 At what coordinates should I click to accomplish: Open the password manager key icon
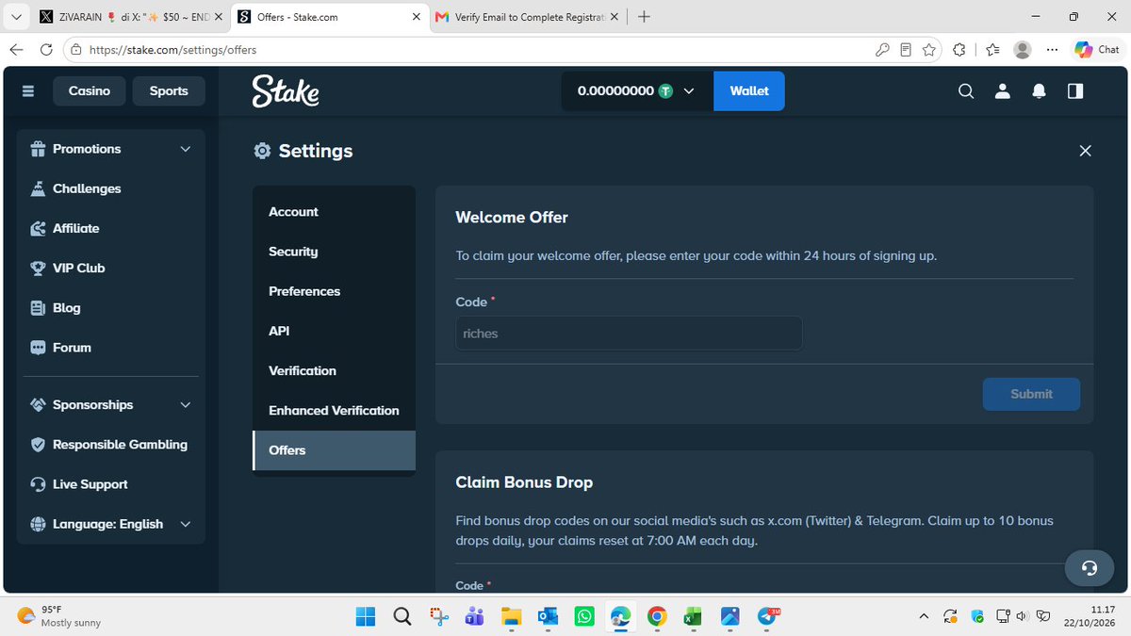882,50
